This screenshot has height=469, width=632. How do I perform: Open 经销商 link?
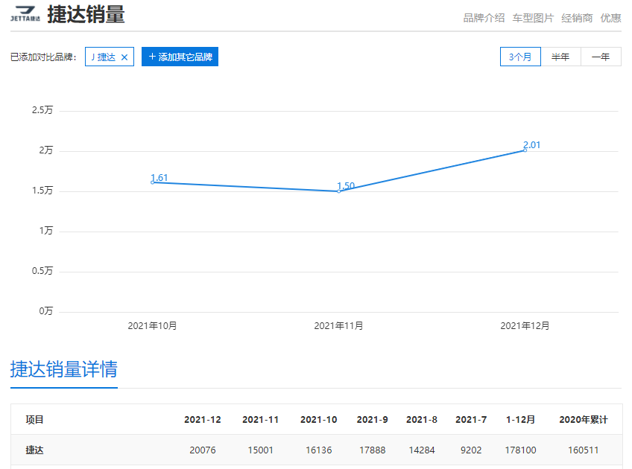577,18
